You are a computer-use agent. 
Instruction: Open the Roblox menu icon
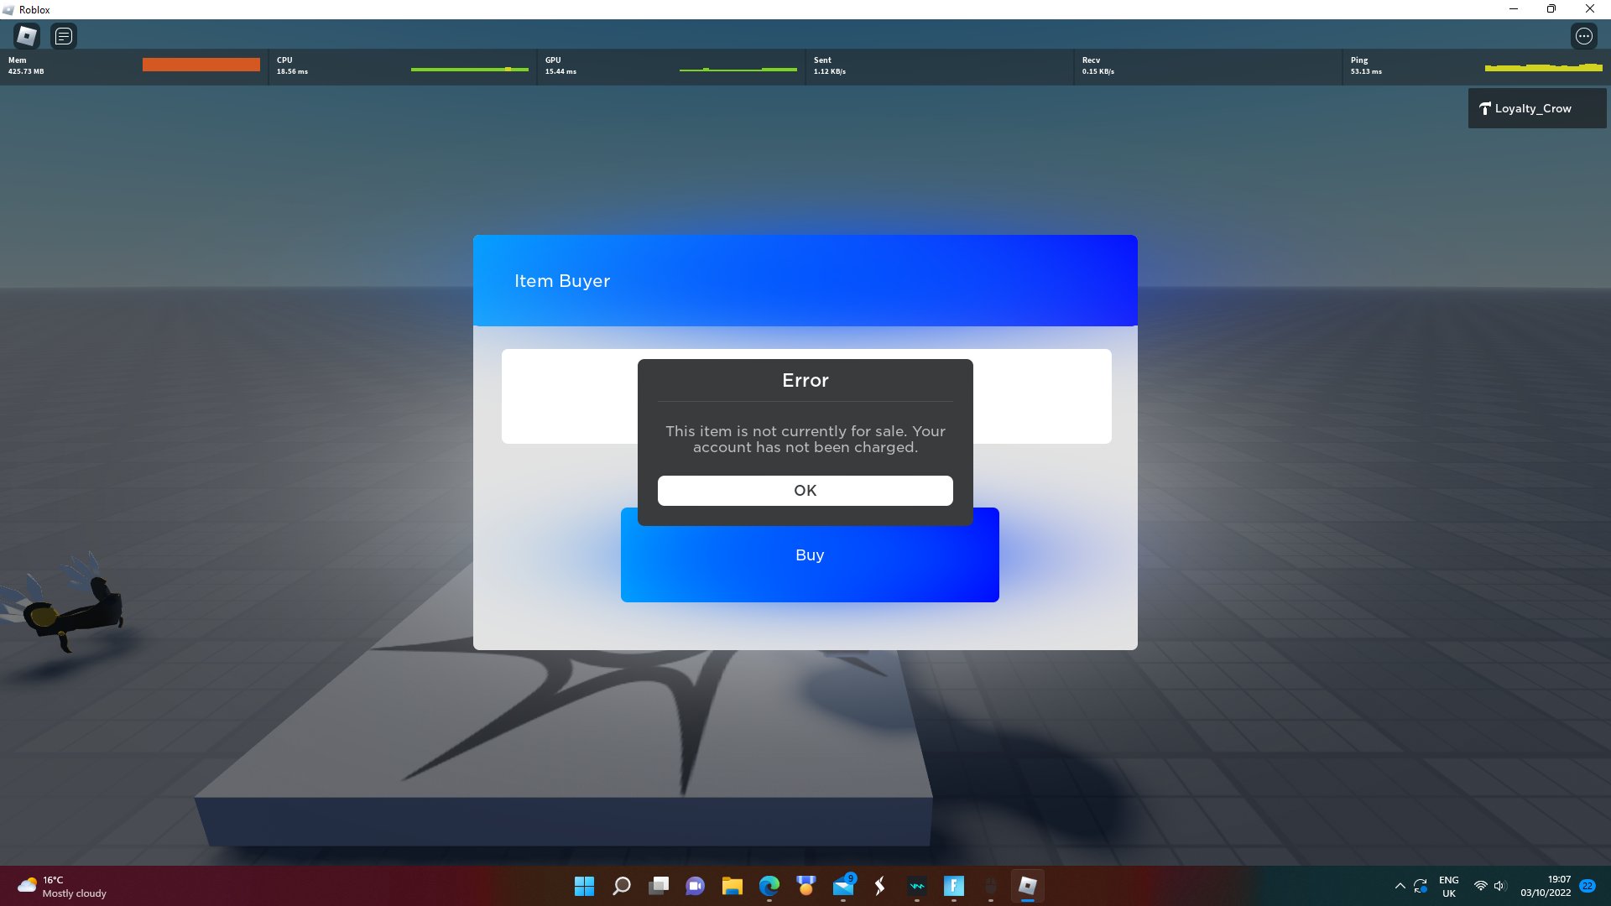click(x=27, y=36)
